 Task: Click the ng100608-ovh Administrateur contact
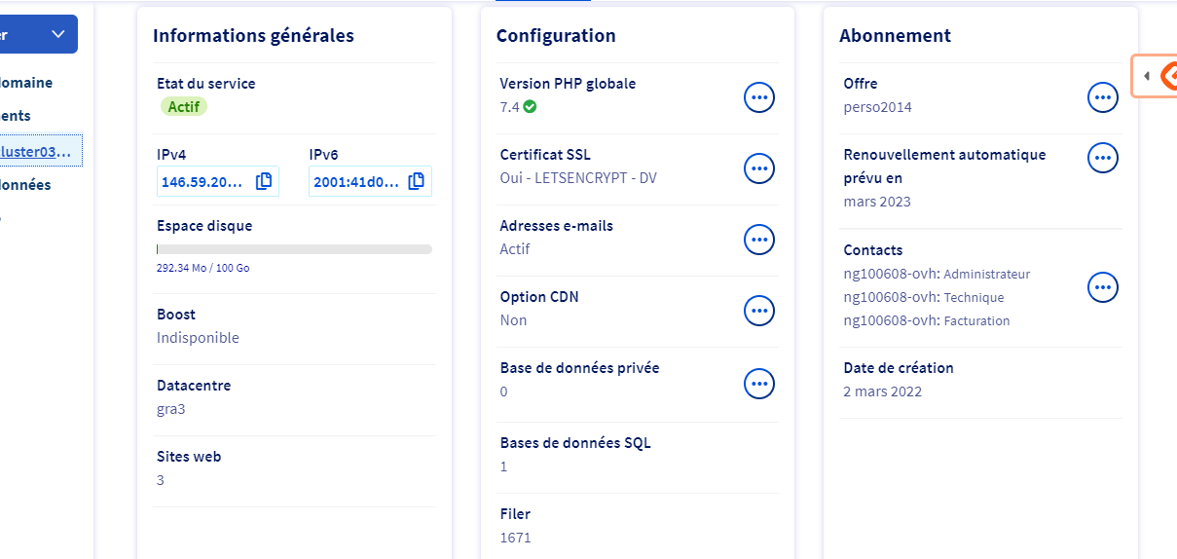click(x=936, y=274)
